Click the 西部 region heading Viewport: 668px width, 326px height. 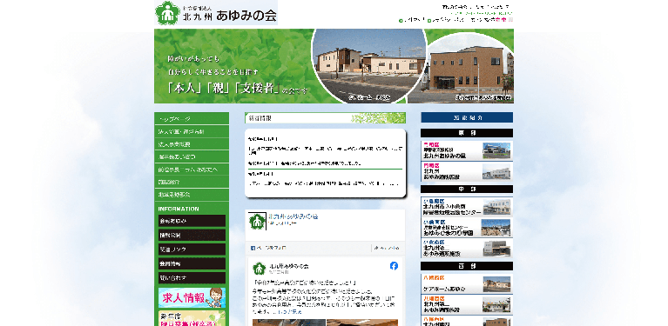pyautogui.click(x=467, y=266)
